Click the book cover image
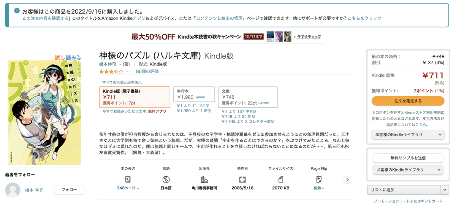Viewport: 456px width, 203px height. tap(45, 113)
